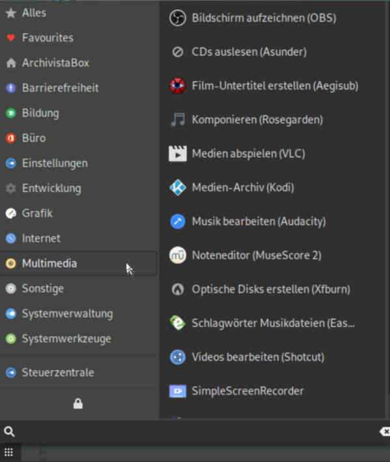Click the "Alles" label
Screen dimensions: 390x462
point(34,13)
